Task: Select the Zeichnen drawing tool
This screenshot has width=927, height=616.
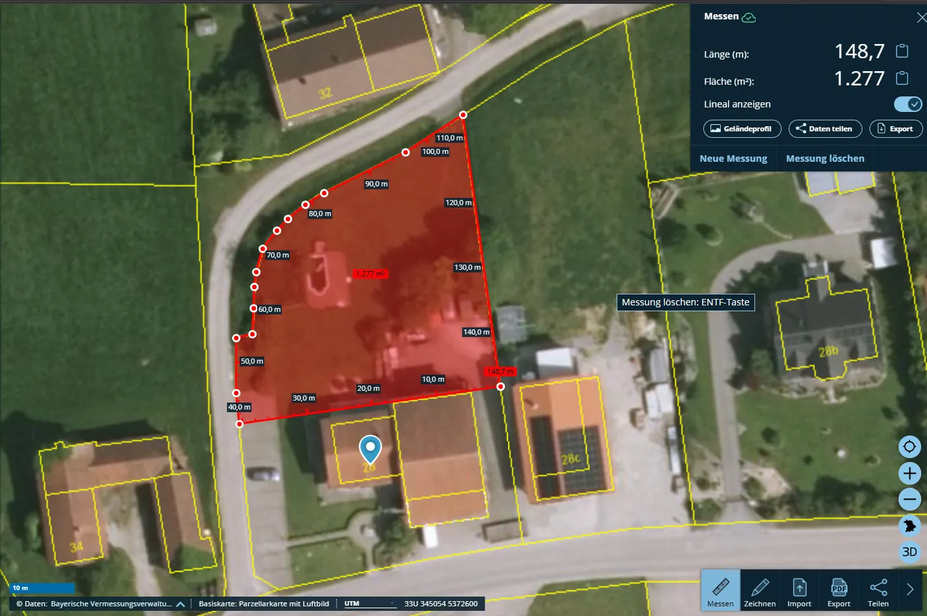Action: (760, 591)
